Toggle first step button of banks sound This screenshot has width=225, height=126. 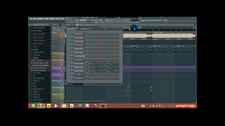[x=89, y=45]
